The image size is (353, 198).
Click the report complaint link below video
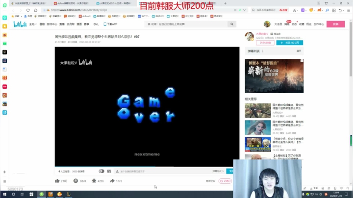(210, 181)
